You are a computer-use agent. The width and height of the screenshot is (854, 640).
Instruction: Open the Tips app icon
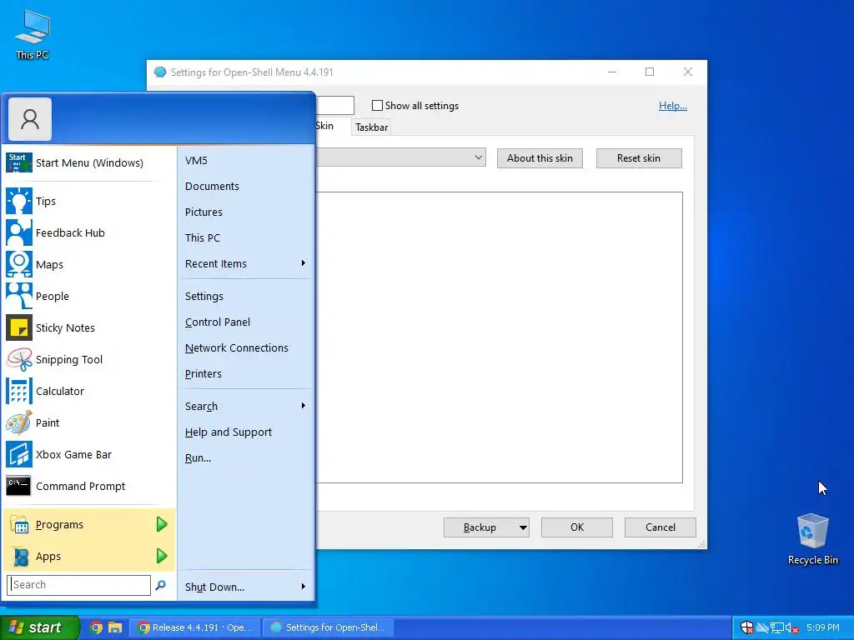[19, 201]
